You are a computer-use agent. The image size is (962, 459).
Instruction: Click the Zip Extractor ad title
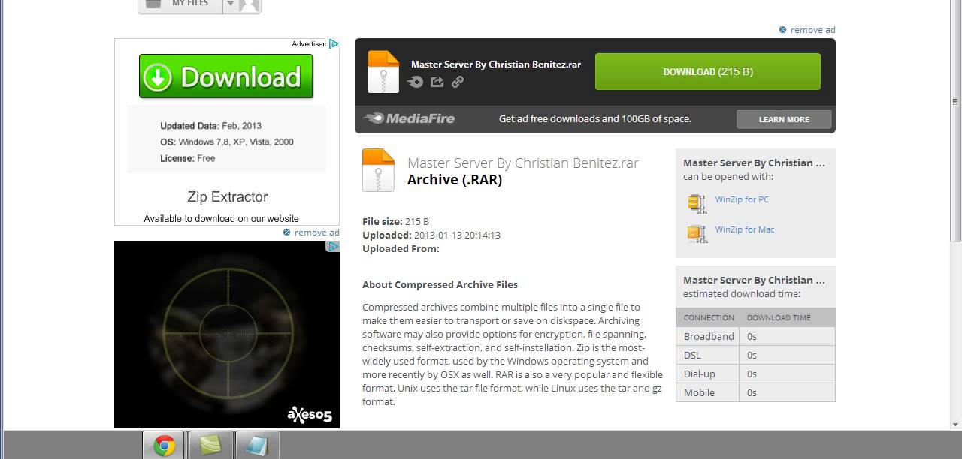[x=228, y=197]
